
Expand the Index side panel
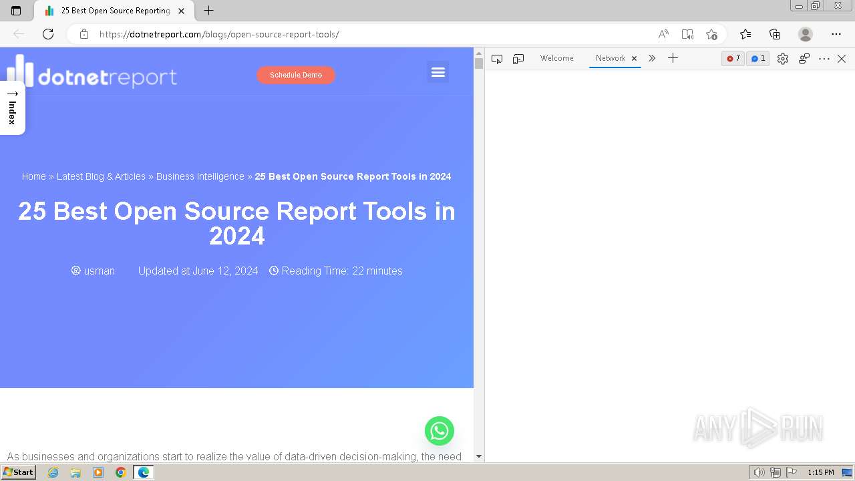tap(12, 108)
